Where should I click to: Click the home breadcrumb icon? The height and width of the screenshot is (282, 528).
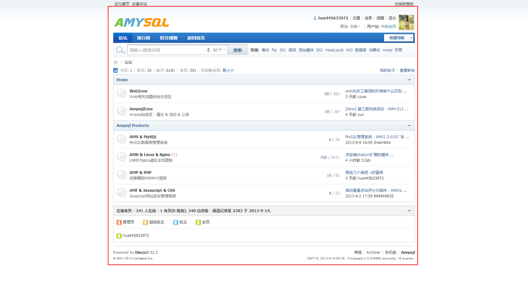[x=116, y=62]
